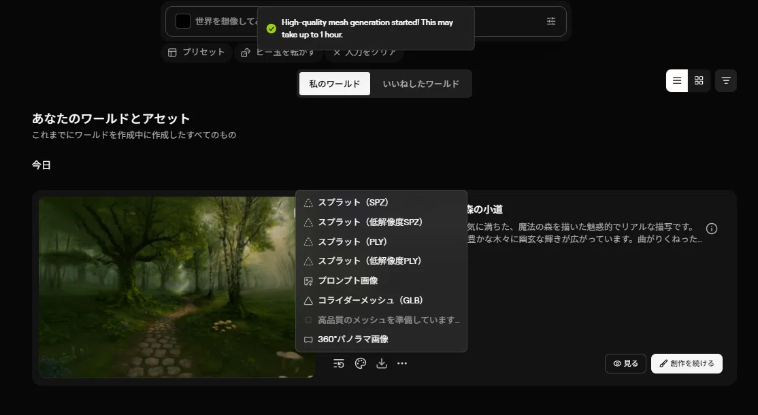This screenshot has width=758, height=415.
Task: Open the prompt settings sliders icon
Action: pyautogui.click(x=550, y=21)
